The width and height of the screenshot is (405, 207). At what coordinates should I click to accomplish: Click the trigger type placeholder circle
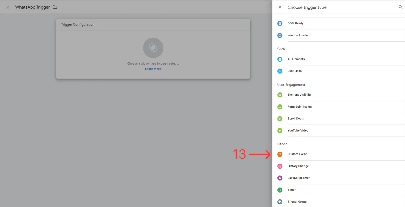(x=153, y=48)
